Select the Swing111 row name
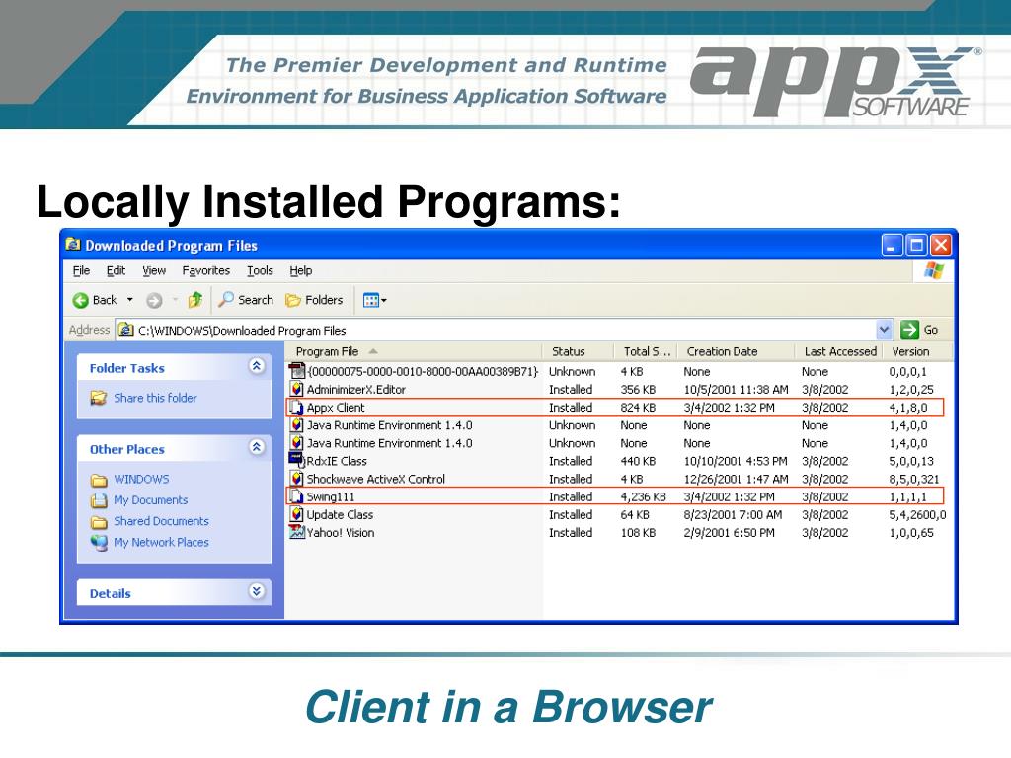 click(x=330, y=497)
